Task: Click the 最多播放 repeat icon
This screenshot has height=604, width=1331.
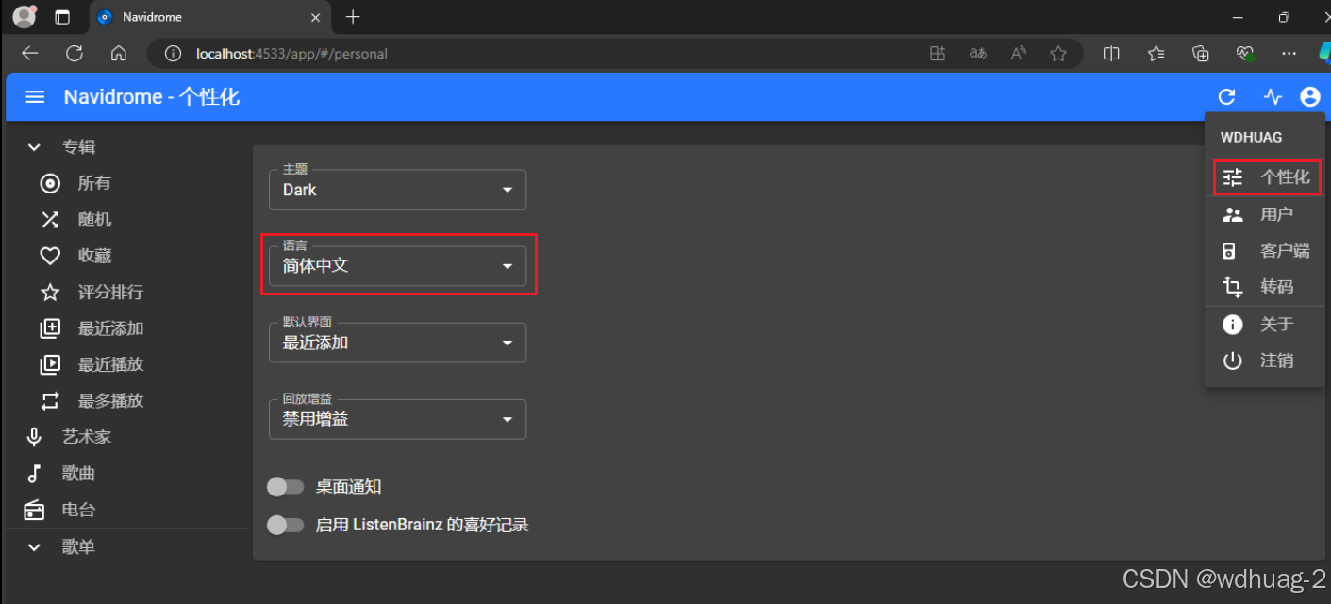Action: click(50, 401)
